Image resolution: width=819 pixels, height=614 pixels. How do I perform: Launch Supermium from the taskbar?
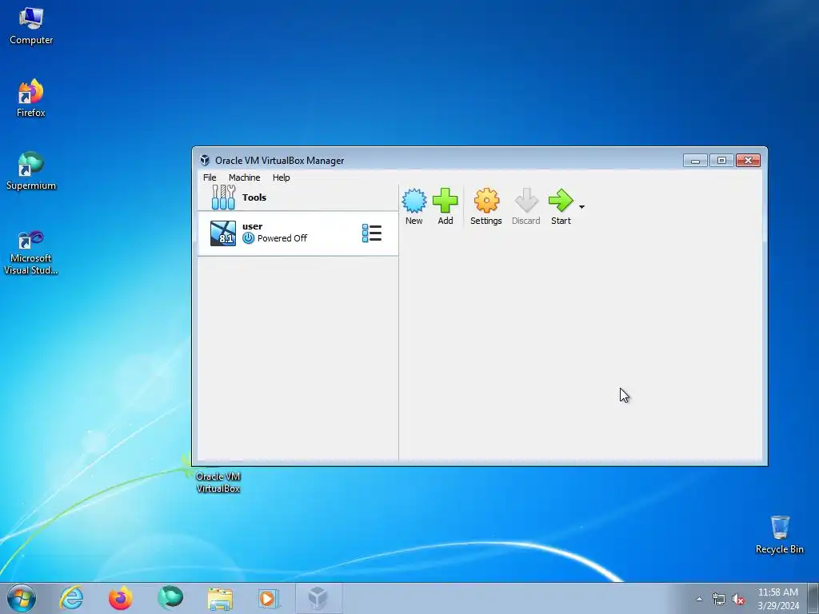(x=170, y=598)
